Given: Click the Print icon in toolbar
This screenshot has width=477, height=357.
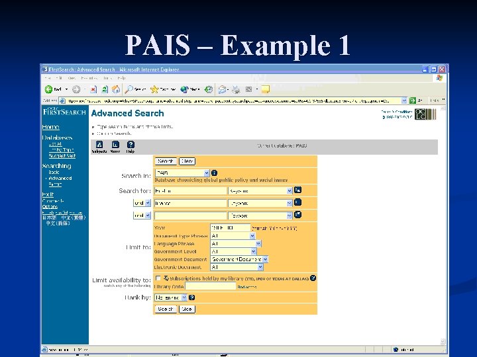Looking at the screenshot, I should [x=236, y=89].
